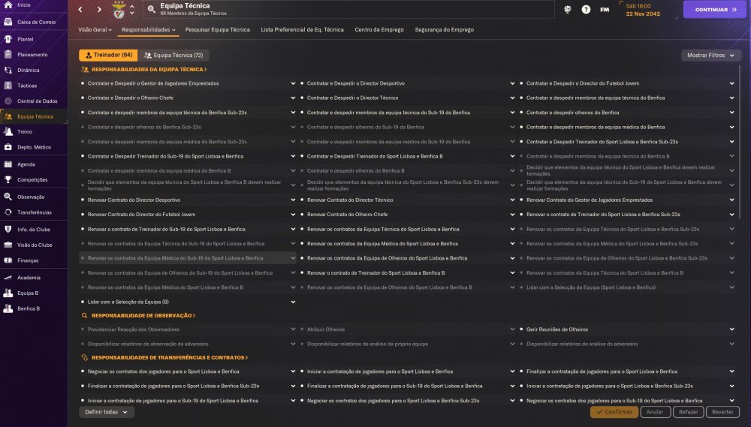Open Responsabilidades da Equipa Técnica heading link
This screenshot has width=751, height=427.
149,69
